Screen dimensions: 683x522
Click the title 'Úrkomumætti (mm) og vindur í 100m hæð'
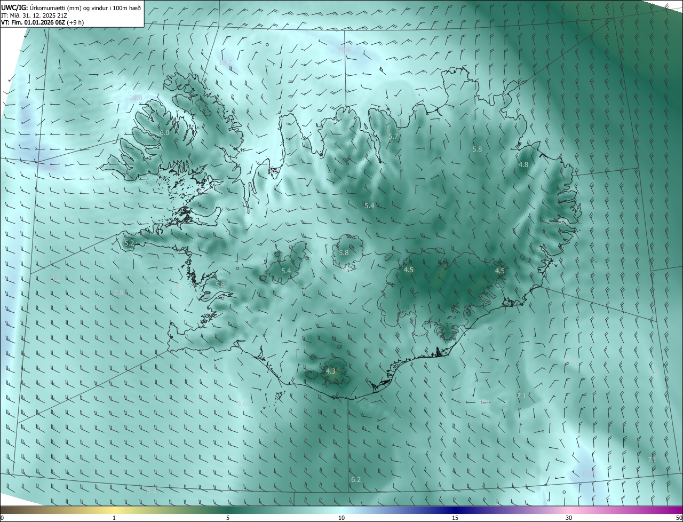[84, 8]
